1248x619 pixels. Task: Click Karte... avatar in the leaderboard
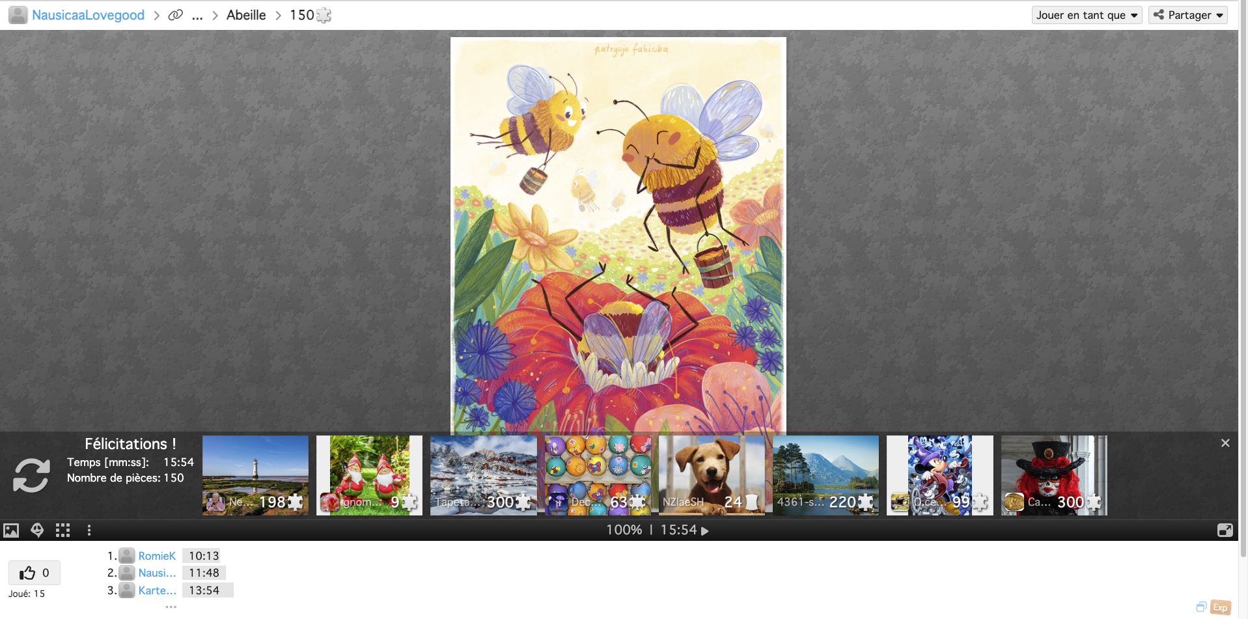[127, 590]
